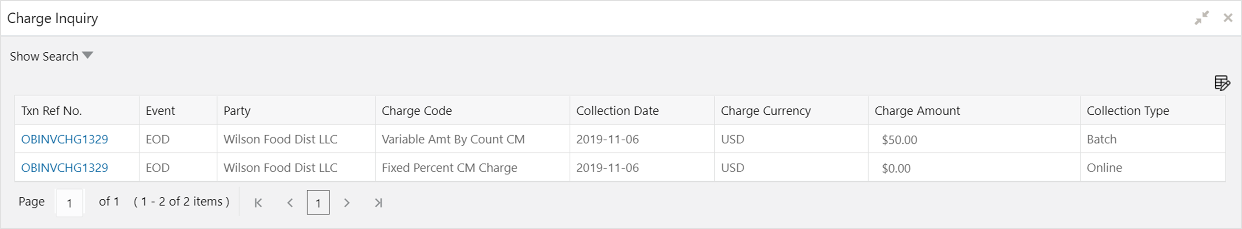Click the Show Search dropdown arrow
The width and height of the screenshot is (1242, 229).
87,55
